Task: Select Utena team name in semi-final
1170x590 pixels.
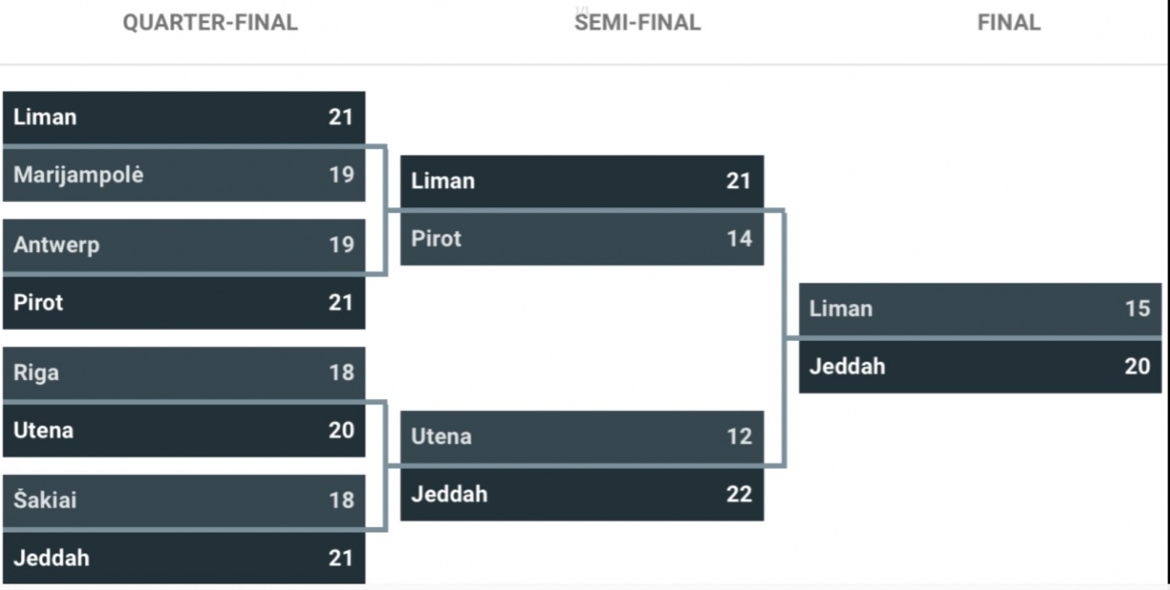Action: pyautogui.click(x=441, y=437)
